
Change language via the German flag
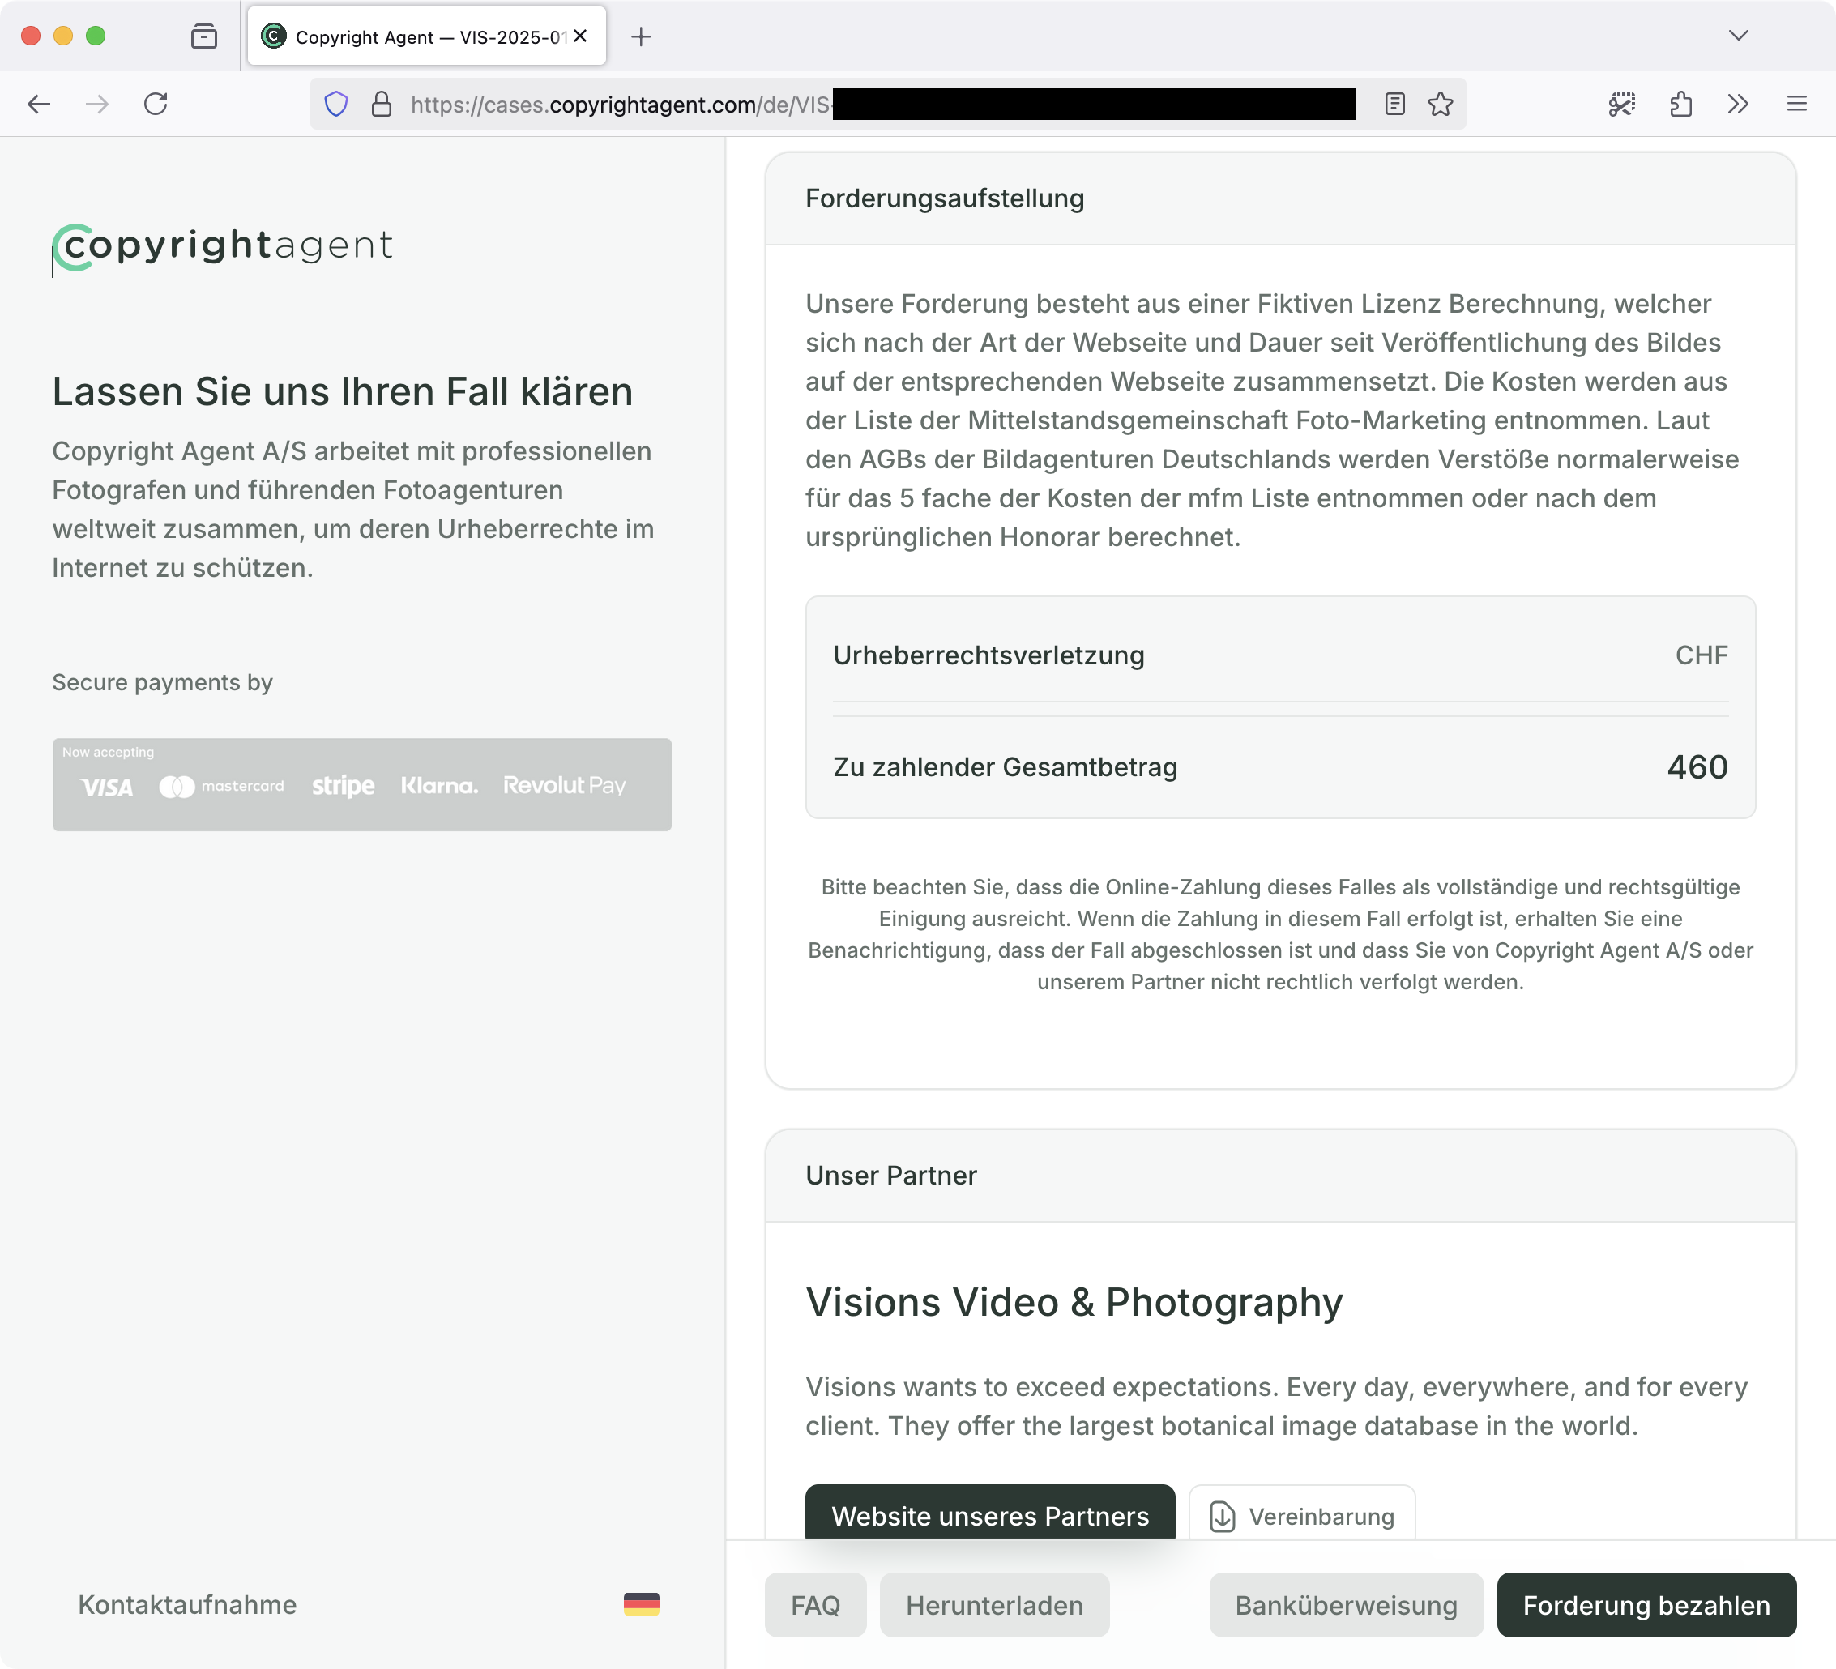pos(641,1604)
